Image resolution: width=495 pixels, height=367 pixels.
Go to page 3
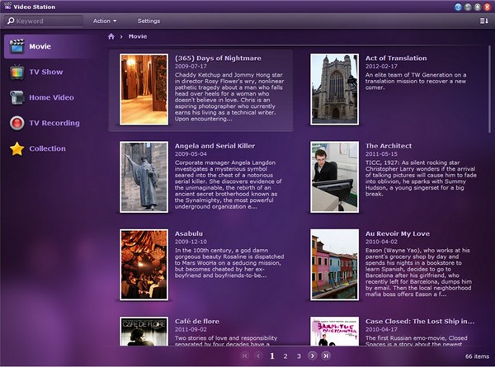click(299, 356)
